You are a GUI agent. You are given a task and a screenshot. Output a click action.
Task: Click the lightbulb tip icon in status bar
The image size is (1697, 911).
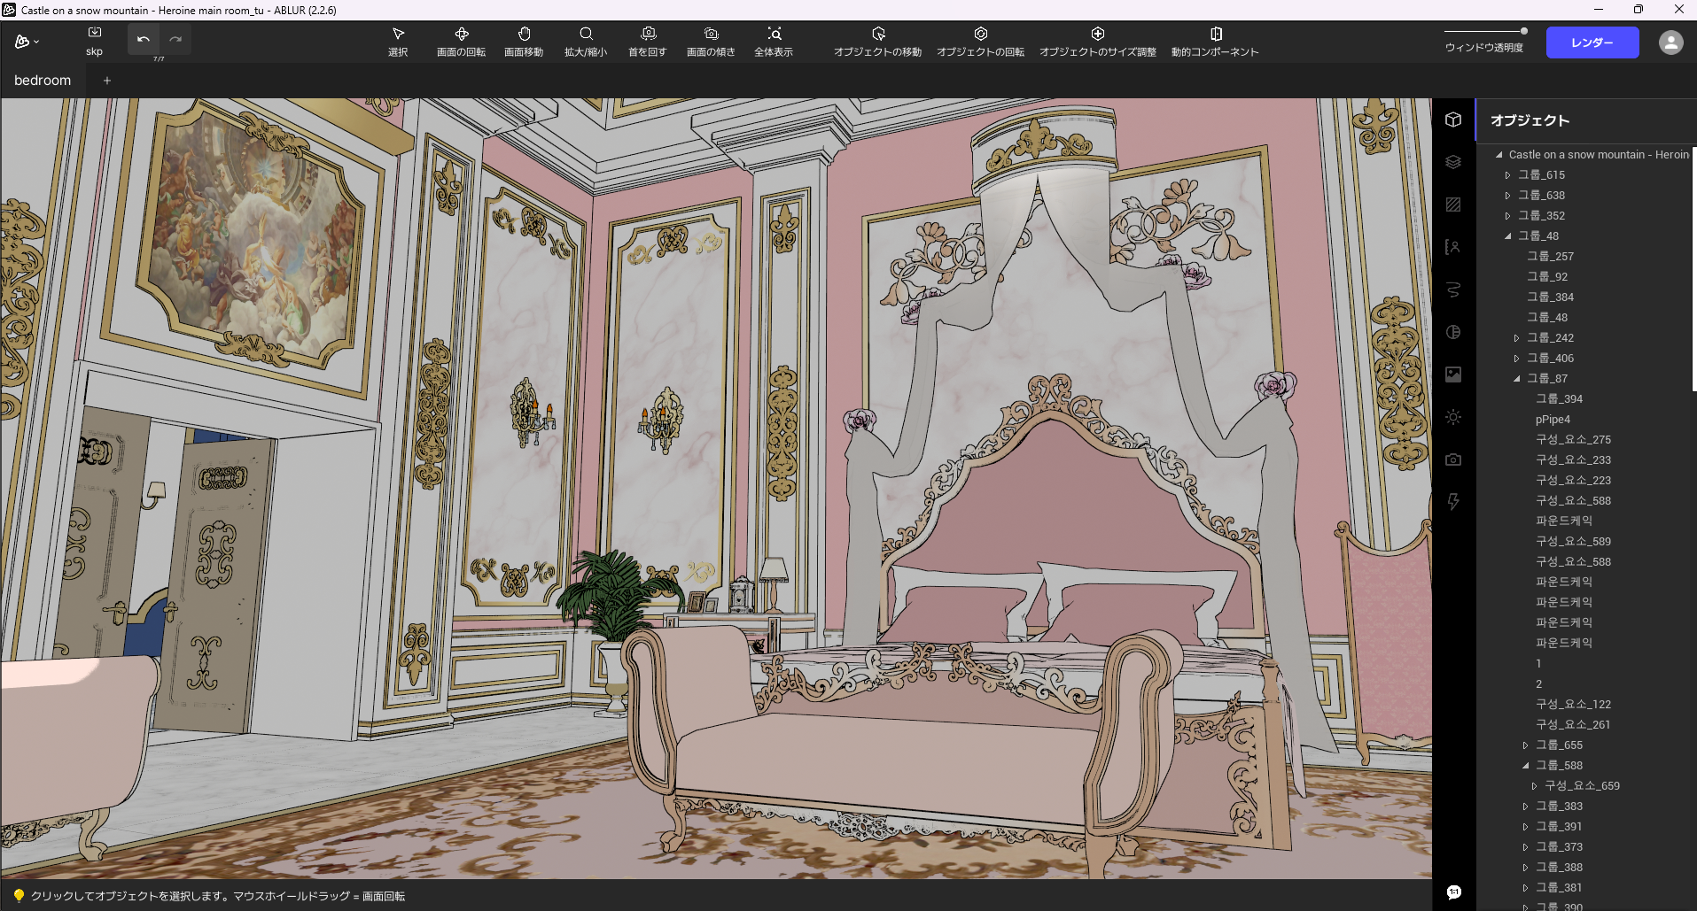(x=19, y=896)
